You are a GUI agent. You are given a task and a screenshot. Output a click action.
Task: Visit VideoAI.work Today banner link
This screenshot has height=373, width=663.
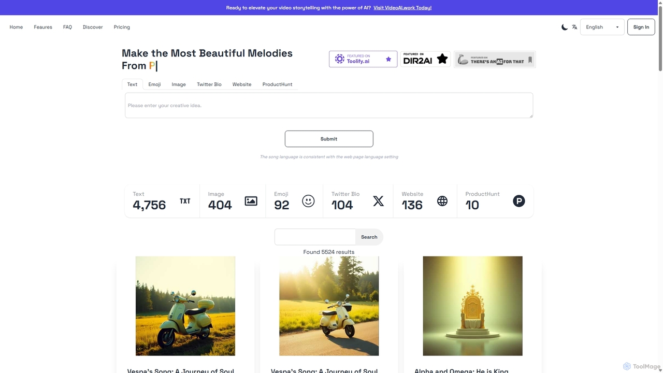click(x=402, y=8)
